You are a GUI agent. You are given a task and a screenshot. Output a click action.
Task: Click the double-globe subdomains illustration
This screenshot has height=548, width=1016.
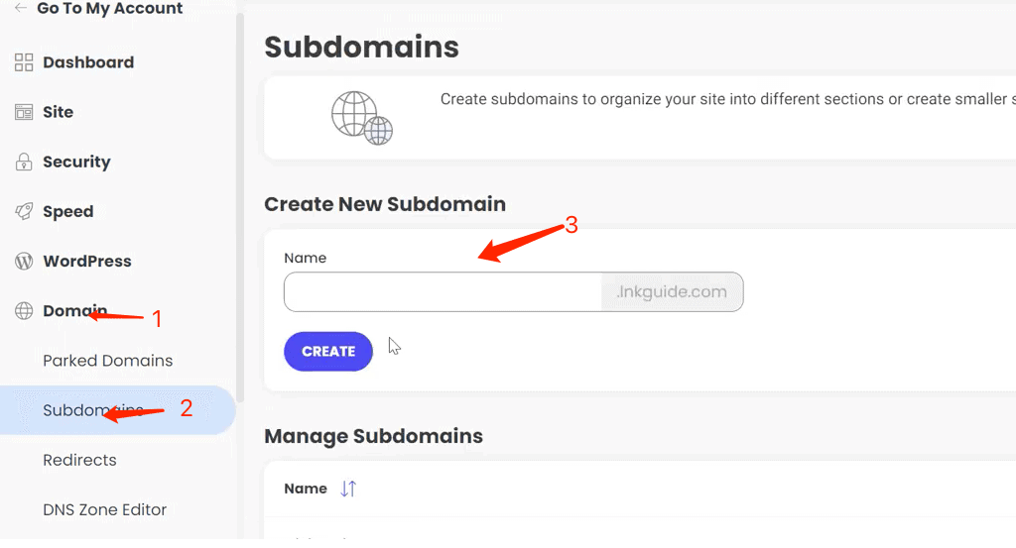(362, 118)
